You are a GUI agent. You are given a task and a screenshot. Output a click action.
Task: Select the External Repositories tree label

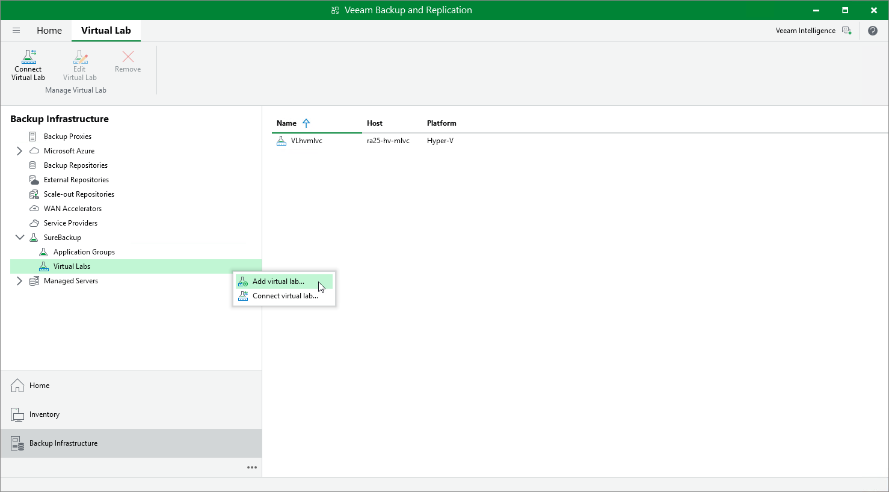click(76, 180)
